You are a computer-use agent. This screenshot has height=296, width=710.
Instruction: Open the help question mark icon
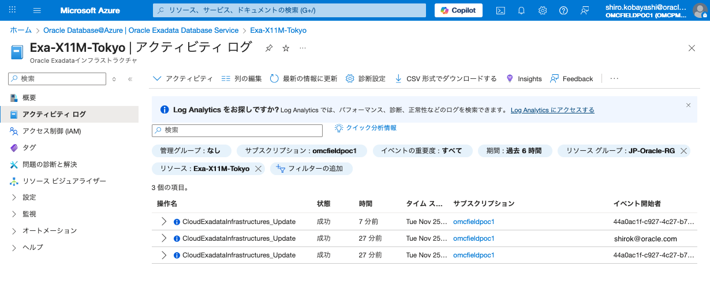[564, 10]
